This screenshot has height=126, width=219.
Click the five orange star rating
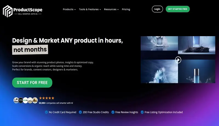click(47, 98)
